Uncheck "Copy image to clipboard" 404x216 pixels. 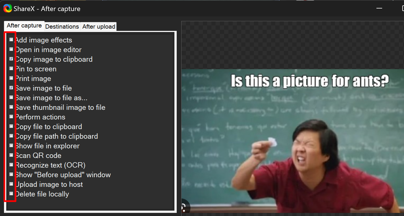pos(11,59)
